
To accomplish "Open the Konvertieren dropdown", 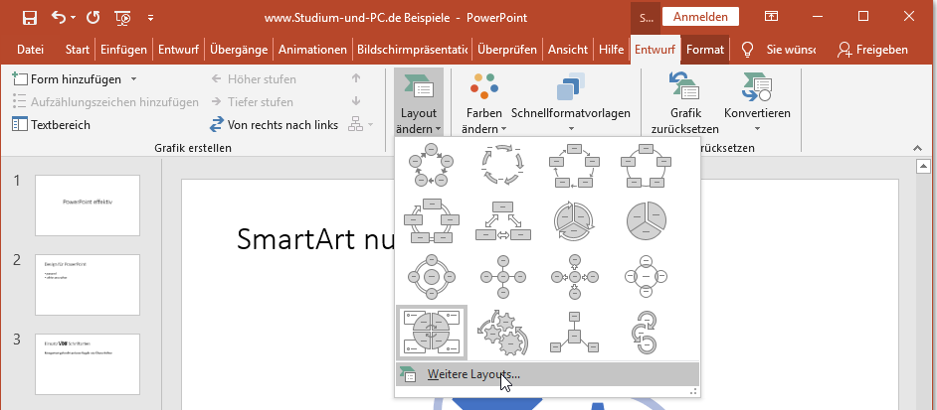I will (x=757, y=102).
